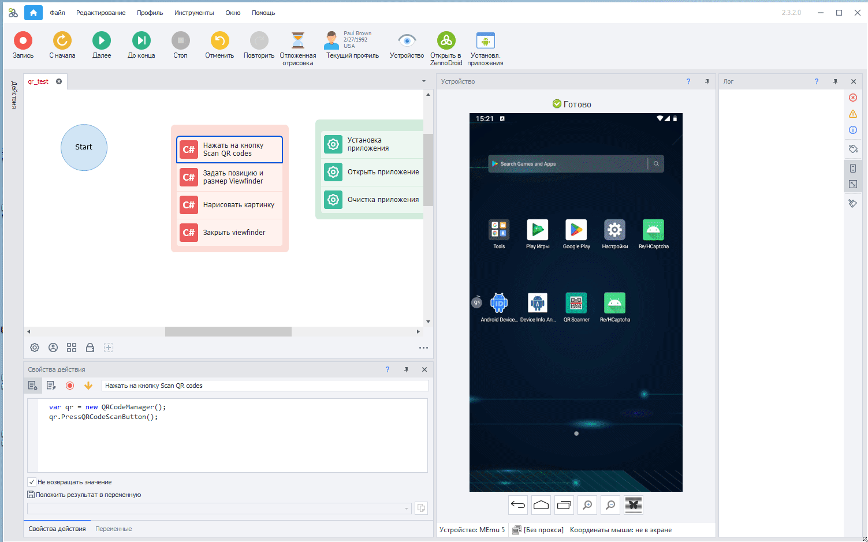Open the tab list dropdown arrow
This screenshot has height=542, width=868.
[x=424, y=81]
